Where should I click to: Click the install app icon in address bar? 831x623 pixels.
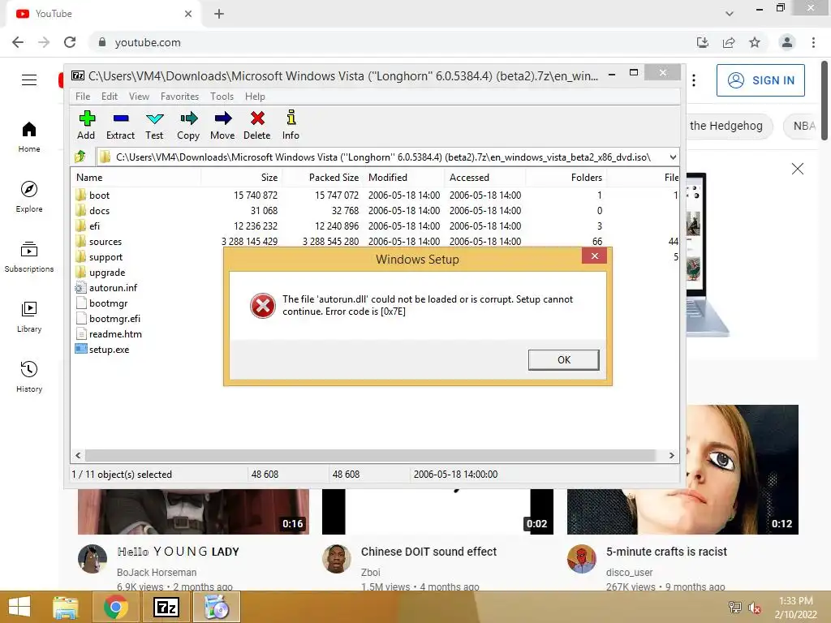click(x=703, y=42)
